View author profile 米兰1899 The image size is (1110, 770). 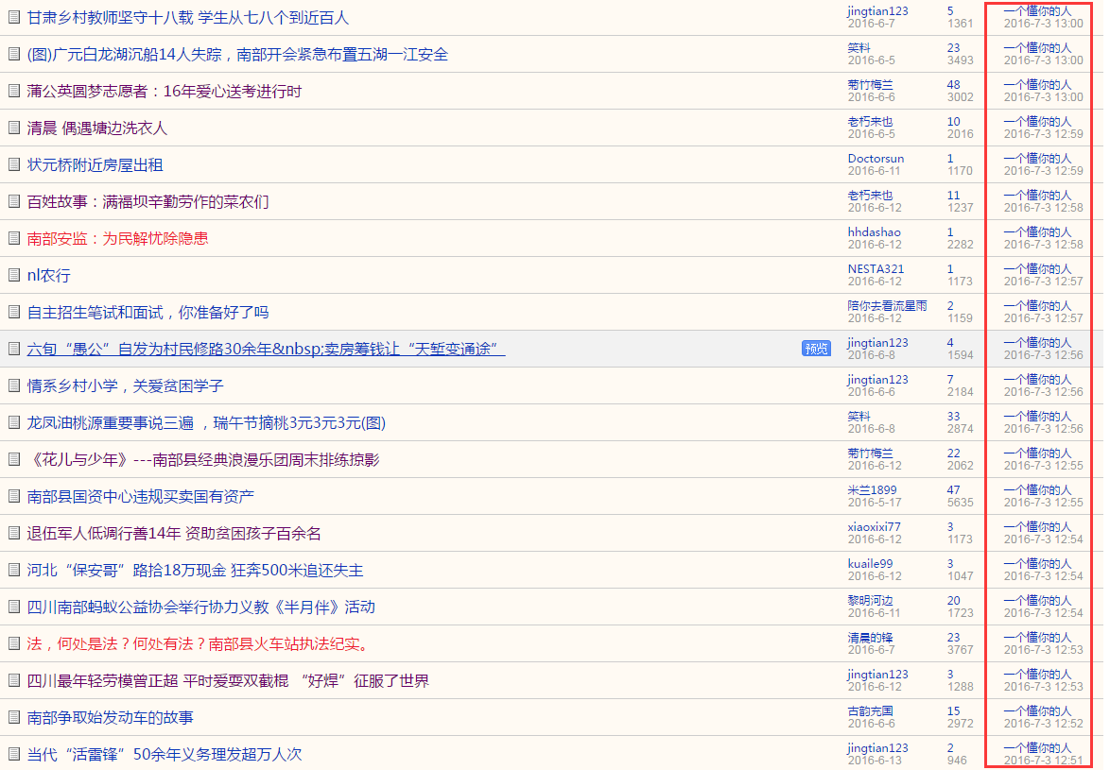872,490
